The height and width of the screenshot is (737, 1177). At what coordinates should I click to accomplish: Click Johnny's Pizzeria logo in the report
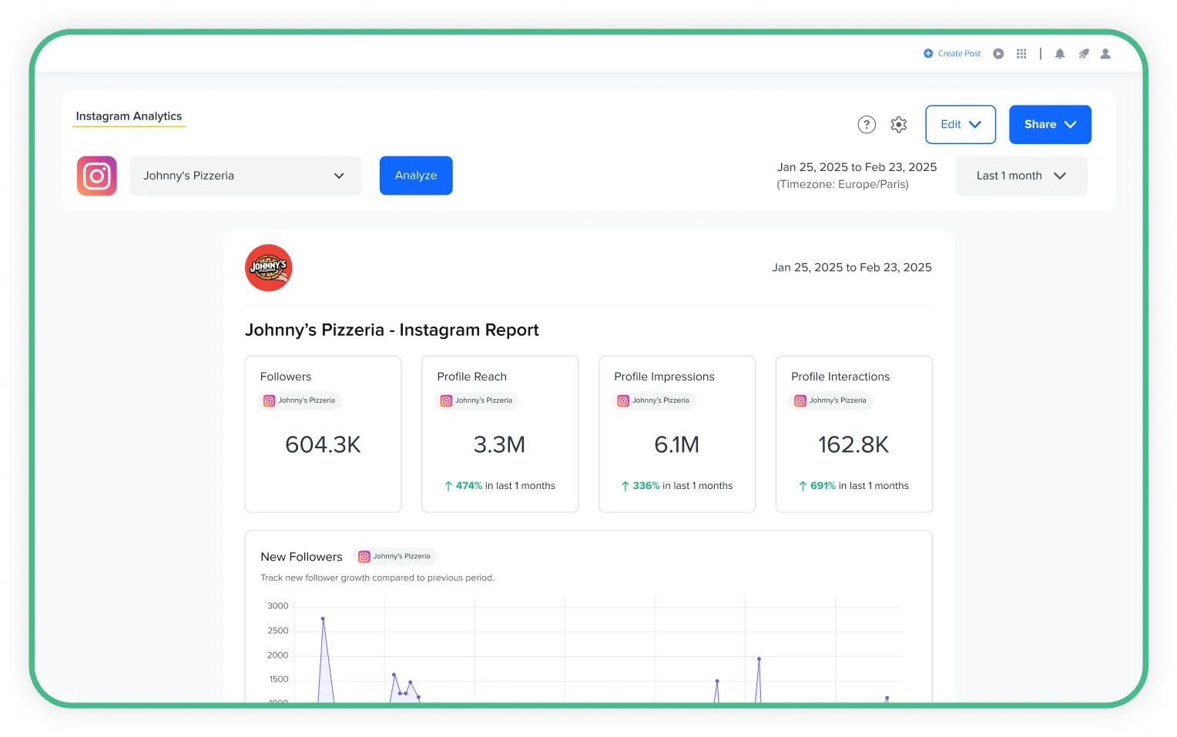click(x=268, y=268)
